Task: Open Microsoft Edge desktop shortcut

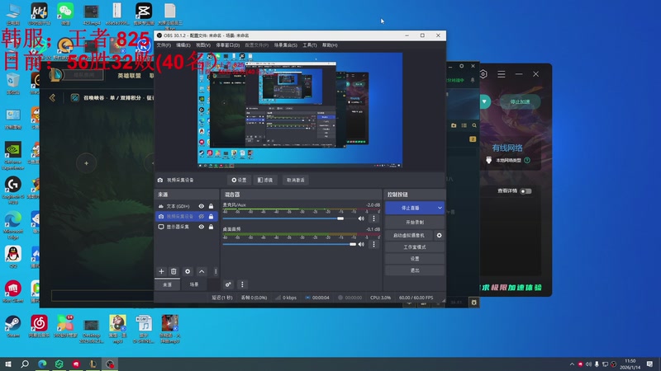Action: click(13, 225)
